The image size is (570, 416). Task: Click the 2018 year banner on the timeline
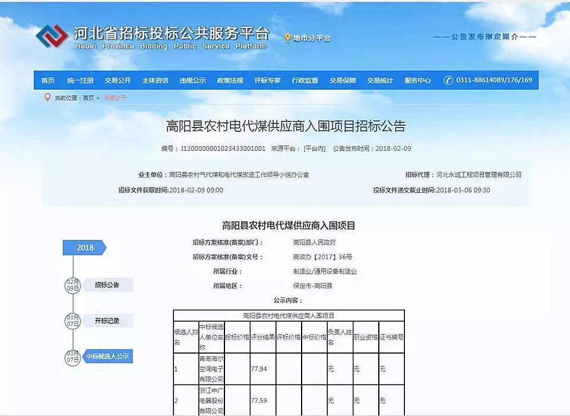(83, 247)
